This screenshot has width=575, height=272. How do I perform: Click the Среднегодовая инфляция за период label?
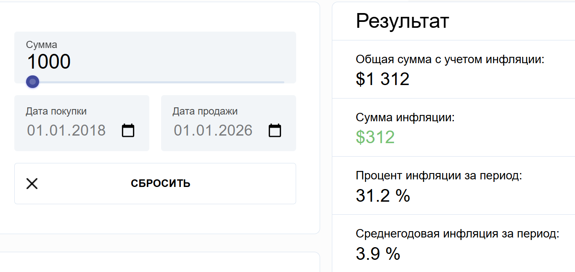(457, 234)
